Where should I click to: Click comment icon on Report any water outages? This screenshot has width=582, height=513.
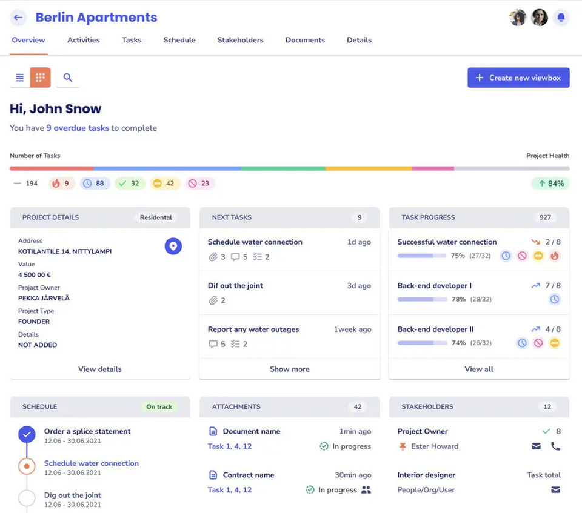(213, 344)
